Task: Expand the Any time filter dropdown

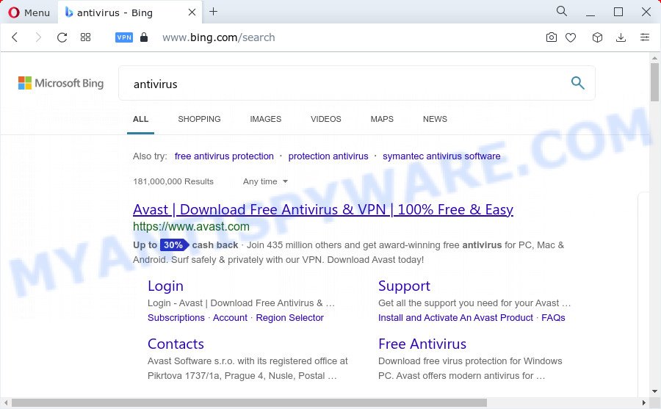Action: [265, 181]
